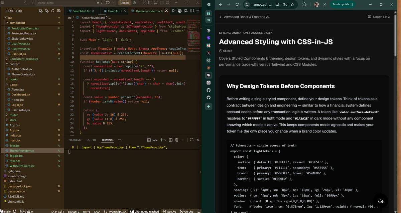Add a new shortcut with sidebar plus icon
Screen dimensions: 401x213
click(209, 106)
